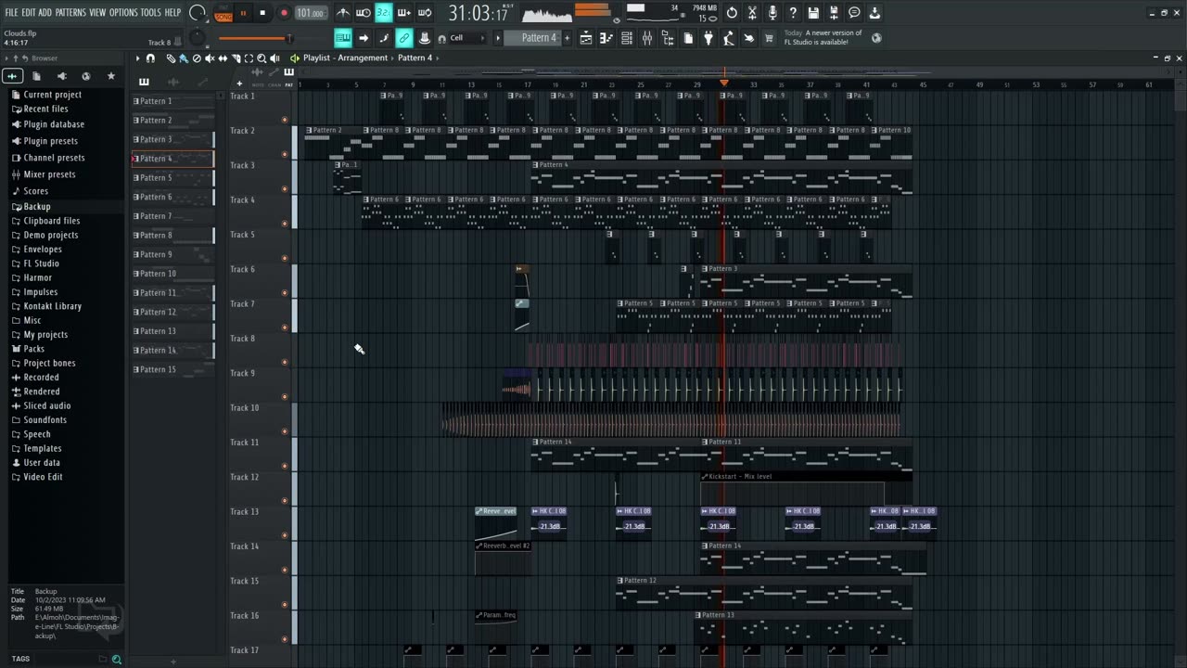This screenshot has height=668, width=1187.
Task: Click the tempo field showing 101.000
Action: click(311, 13)
